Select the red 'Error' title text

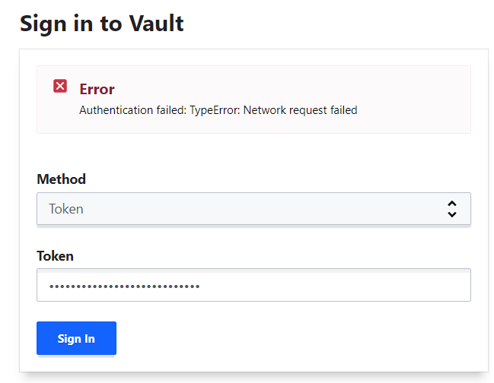point(97,90)
